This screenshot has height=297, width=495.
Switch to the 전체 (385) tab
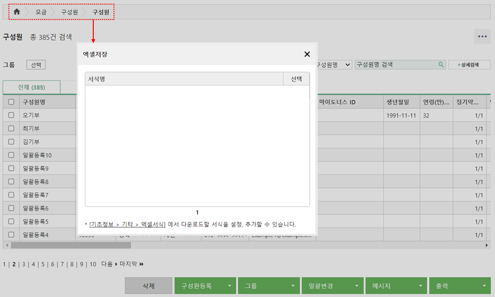click(x=31, y=87)
